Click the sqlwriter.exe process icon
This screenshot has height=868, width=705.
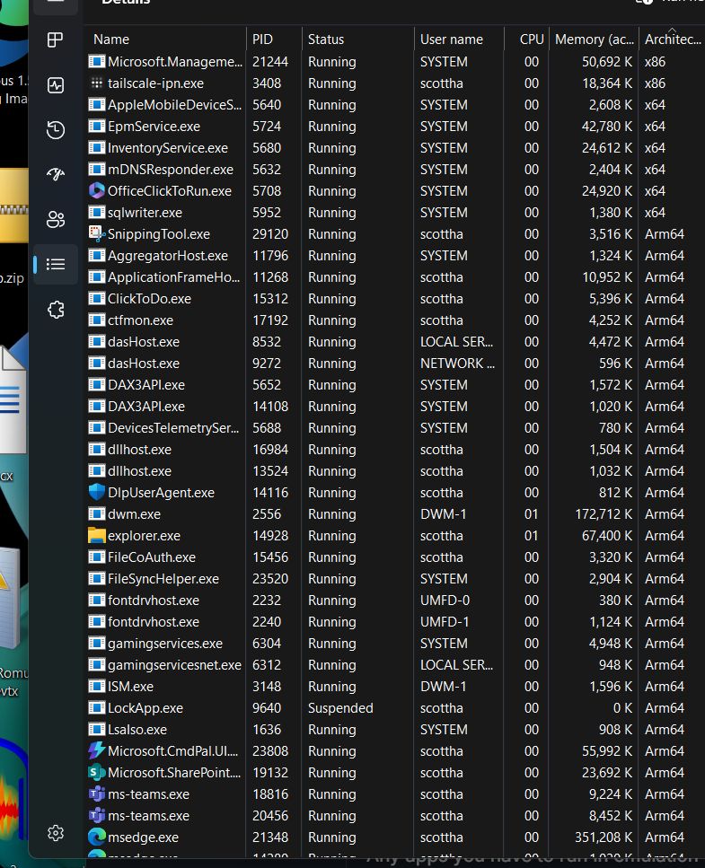[x=96, y=213]
